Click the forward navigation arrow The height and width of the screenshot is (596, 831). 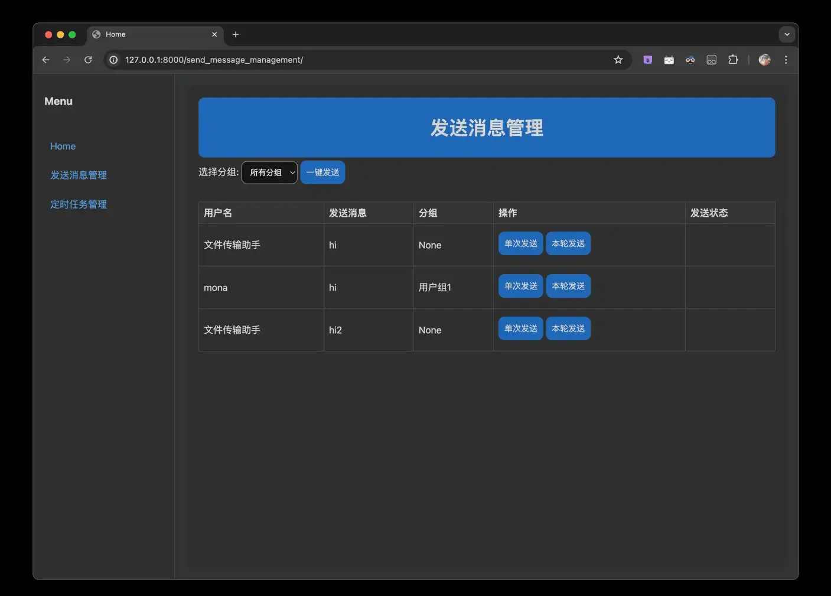(67, 60)
